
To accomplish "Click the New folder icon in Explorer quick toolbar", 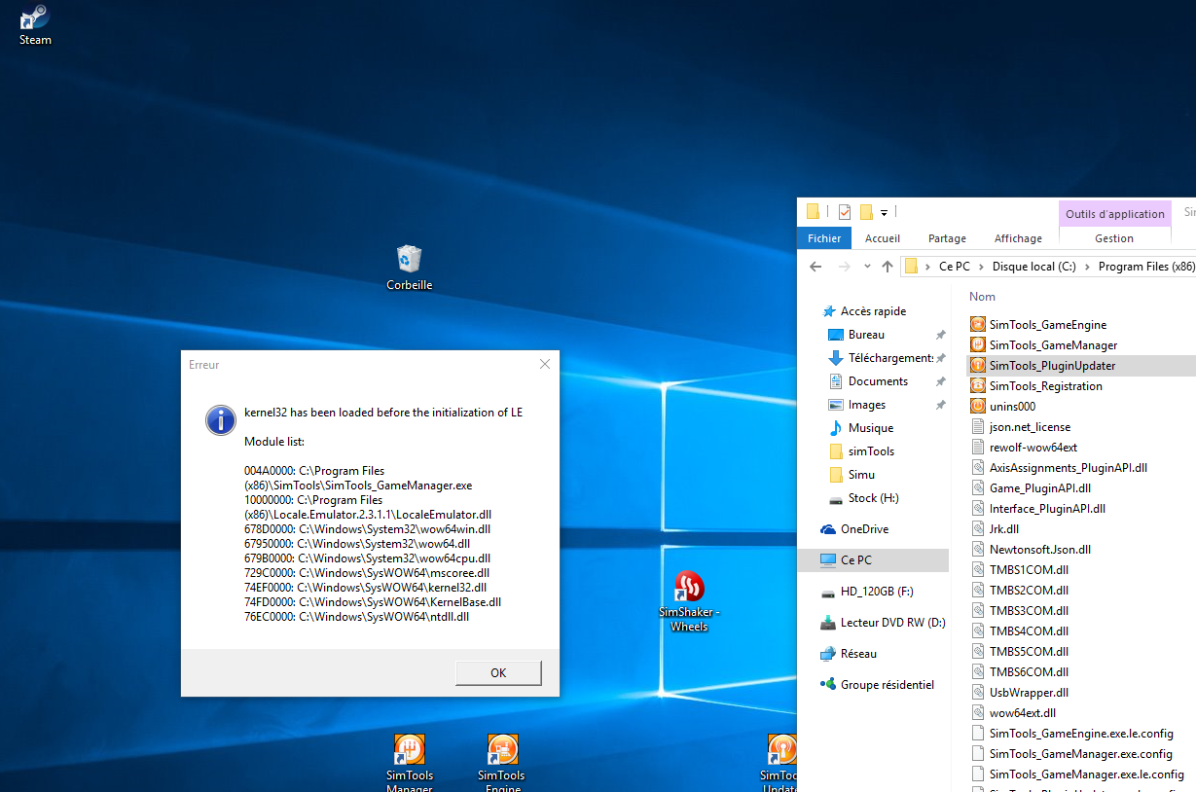I will pos(865,212).
